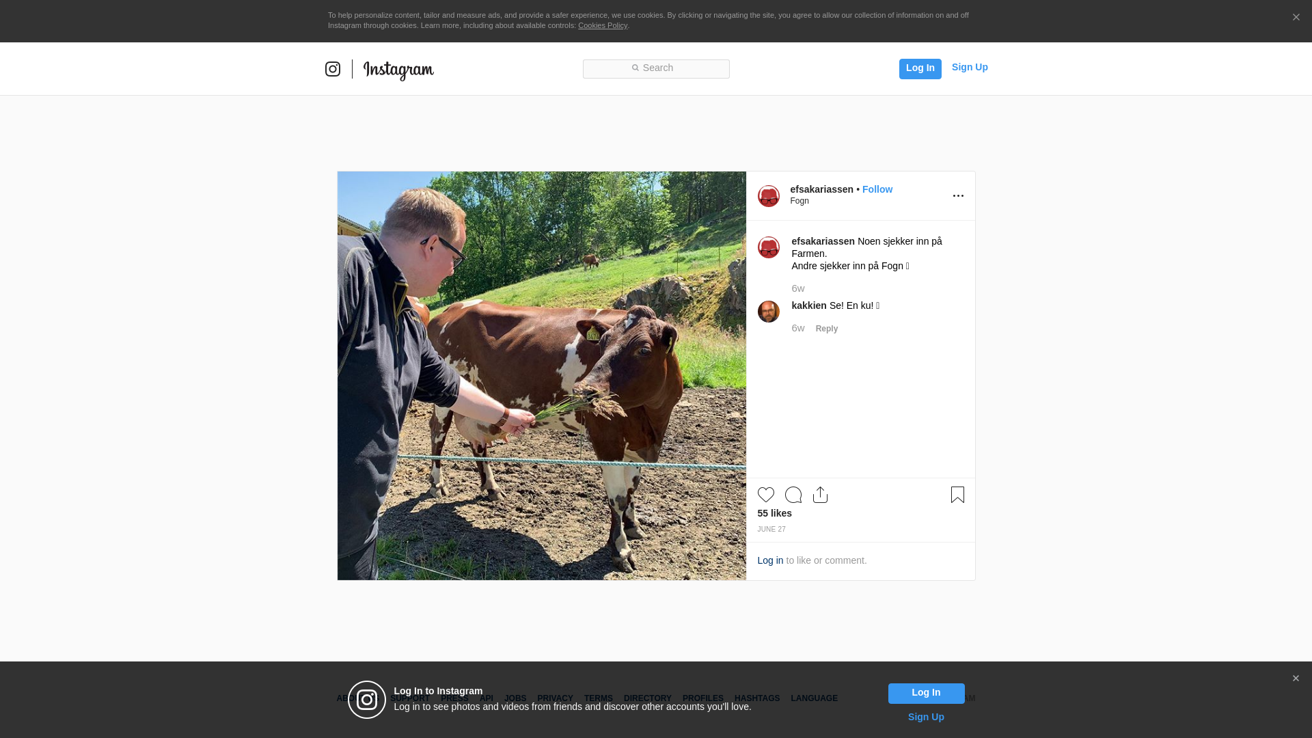This screenshot has width=1312, height=738.
Task: Open the three-dot more options menu
Action: (958, 196)
